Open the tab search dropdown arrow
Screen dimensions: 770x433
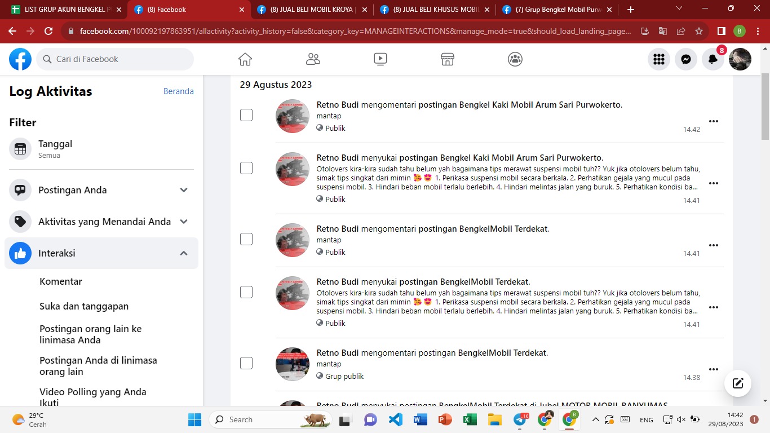[679, 8]
